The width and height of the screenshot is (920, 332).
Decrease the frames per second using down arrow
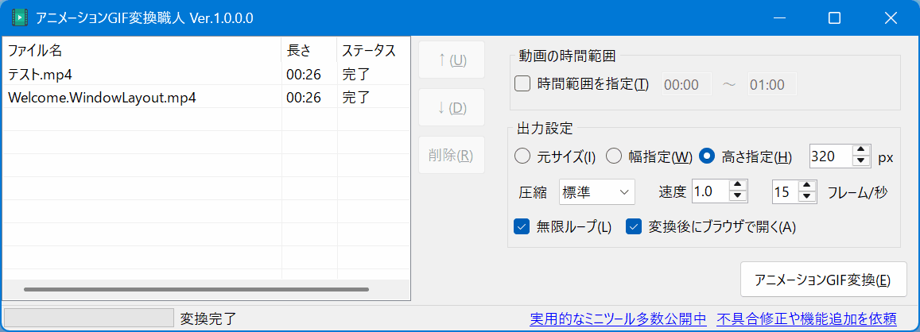(807, 196)
